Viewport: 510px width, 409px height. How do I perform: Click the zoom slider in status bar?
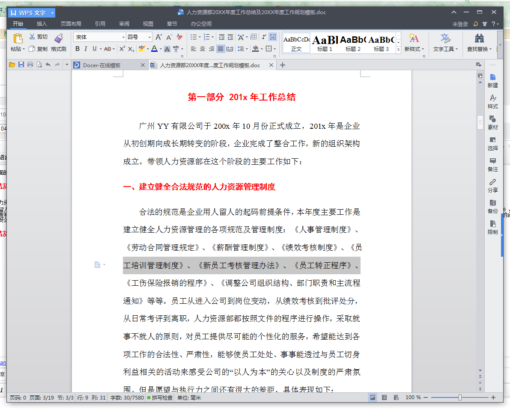[x=460, y=398]
